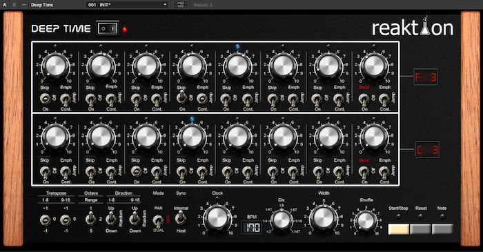Click the step 14 pitch knob, lower row
Viewport: 483px width, 252px height.
283,137
